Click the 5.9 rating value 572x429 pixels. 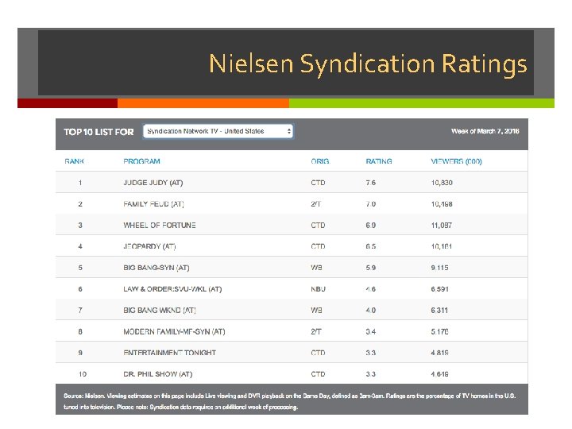(x=371, y=268)
